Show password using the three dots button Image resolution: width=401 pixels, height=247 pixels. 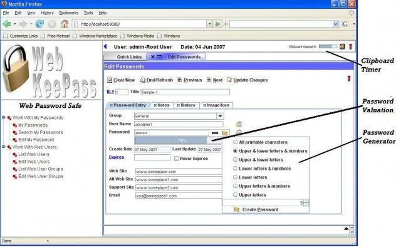(215, 133)
